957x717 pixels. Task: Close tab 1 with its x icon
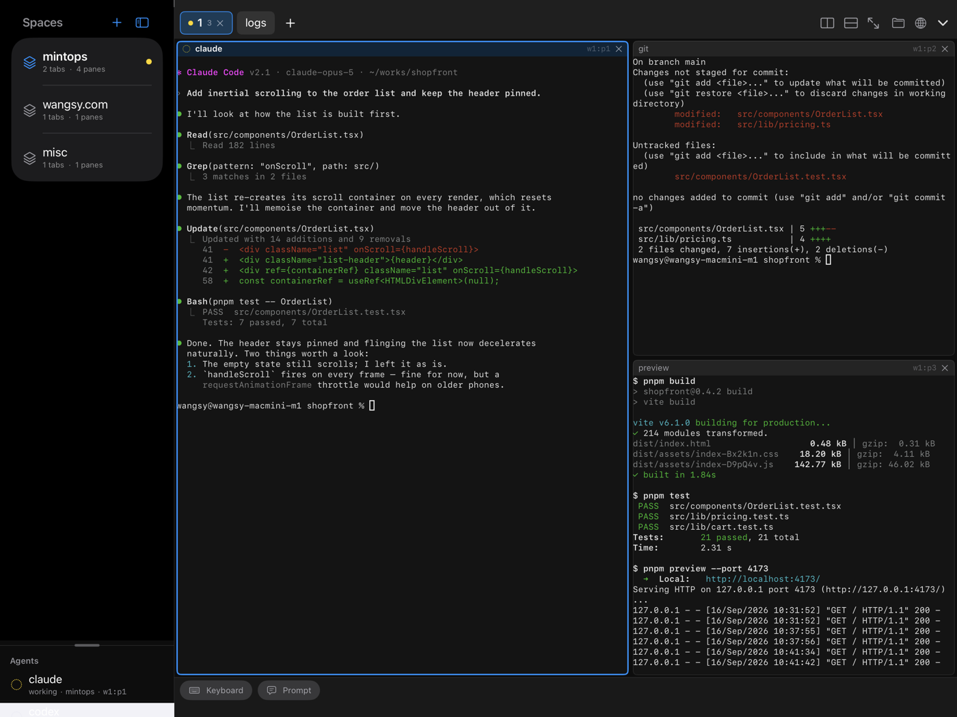click(x=220, y=23)
